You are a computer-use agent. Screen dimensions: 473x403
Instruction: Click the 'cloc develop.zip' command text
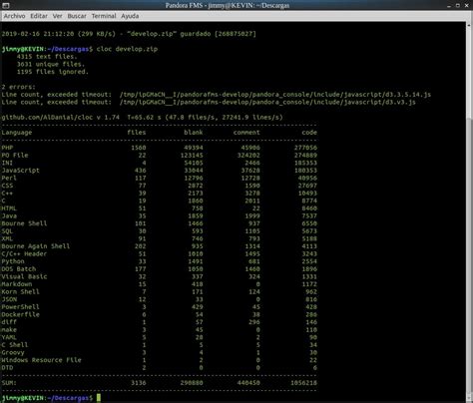[127, 49]
